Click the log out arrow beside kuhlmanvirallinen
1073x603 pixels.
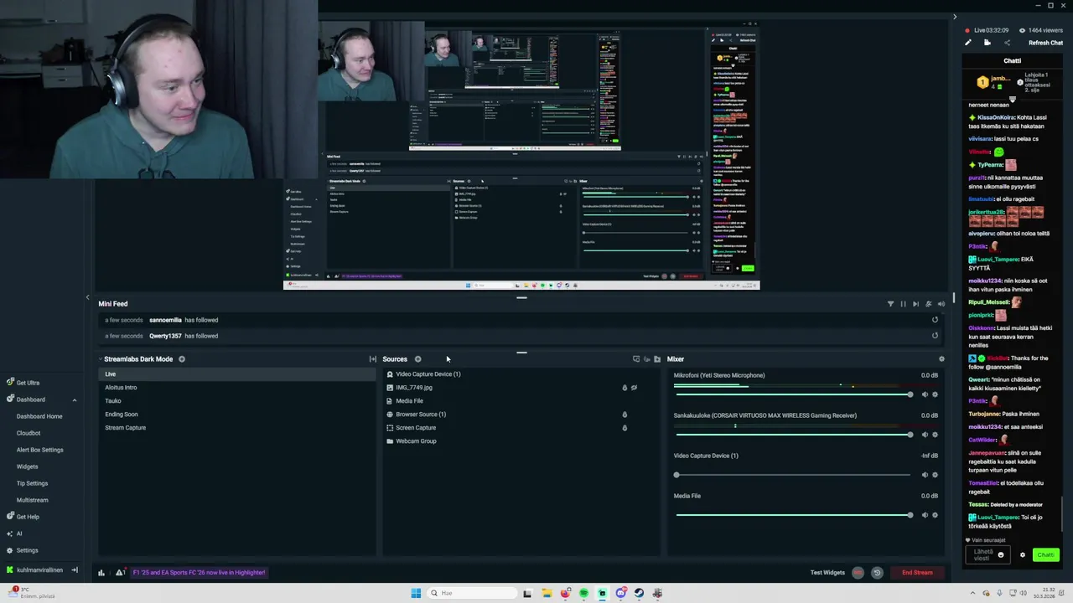(75, 570)
